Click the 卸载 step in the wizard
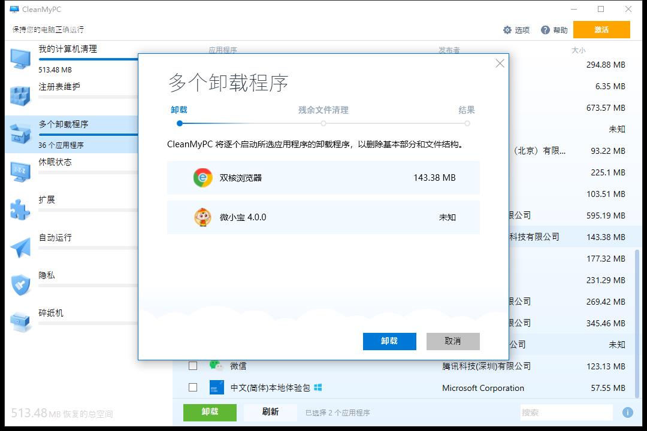Image resolution: width=647 pixels, height=431 pixels. [x=179, y=110]
